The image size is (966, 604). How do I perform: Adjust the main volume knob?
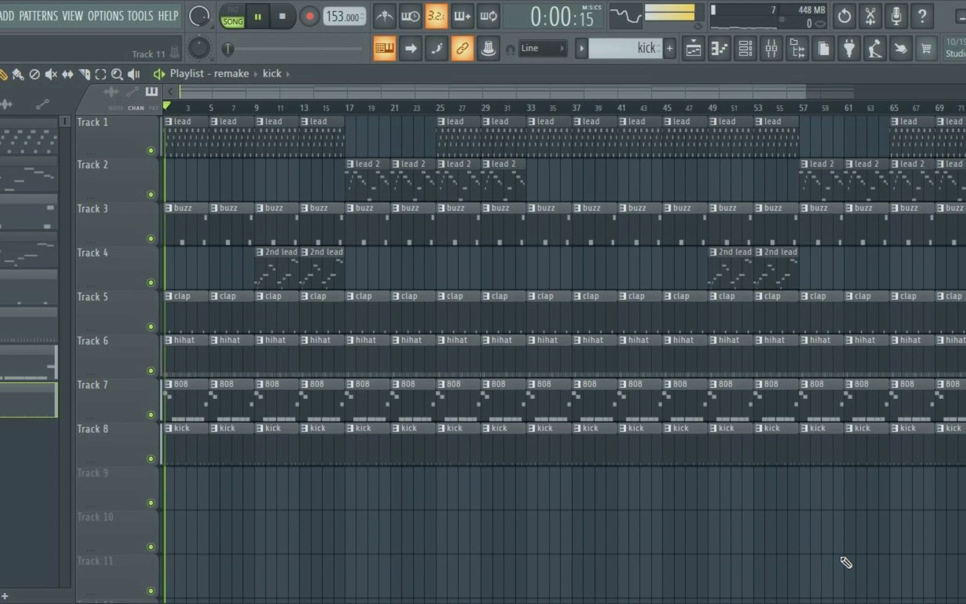(x=199, y=16)
